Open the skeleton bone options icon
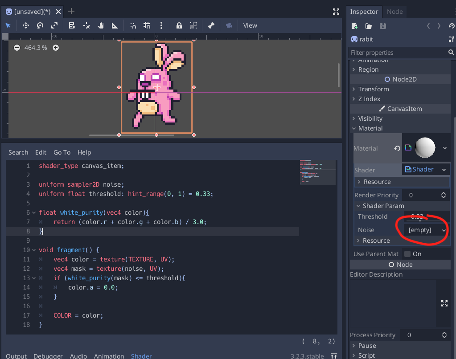 click(x=211, y=25)
